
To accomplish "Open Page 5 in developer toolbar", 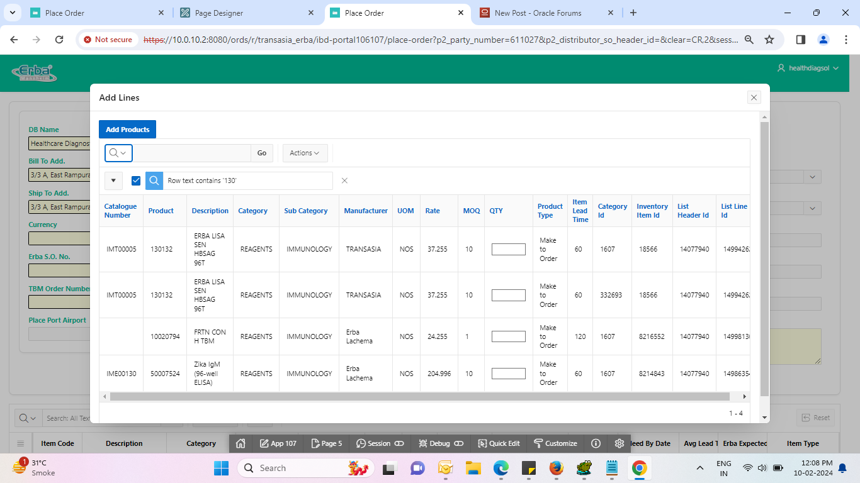I will pyautogui.click(x=327, y=443).
